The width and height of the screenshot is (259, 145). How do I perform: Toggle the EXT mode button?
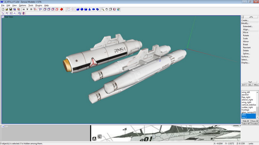click(x=244, y=85)
